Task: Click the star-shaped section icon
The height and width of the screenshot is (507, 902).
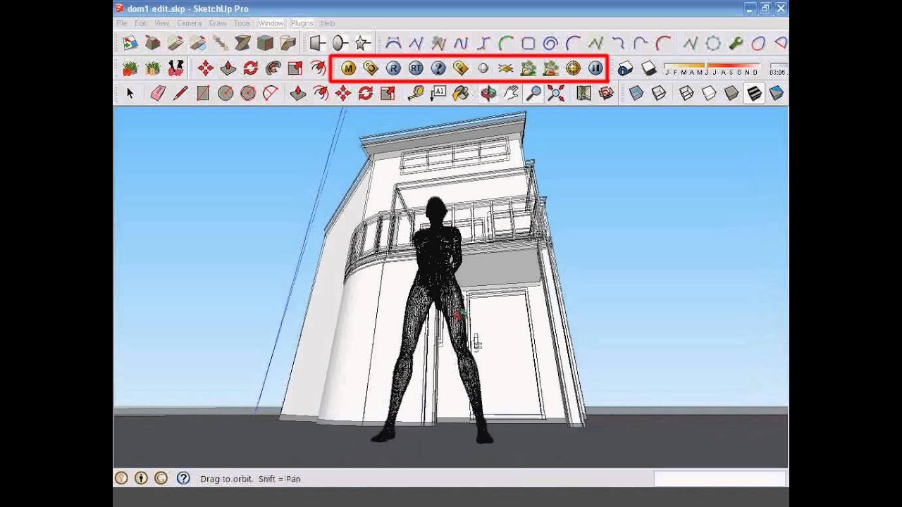Action: 362,44
